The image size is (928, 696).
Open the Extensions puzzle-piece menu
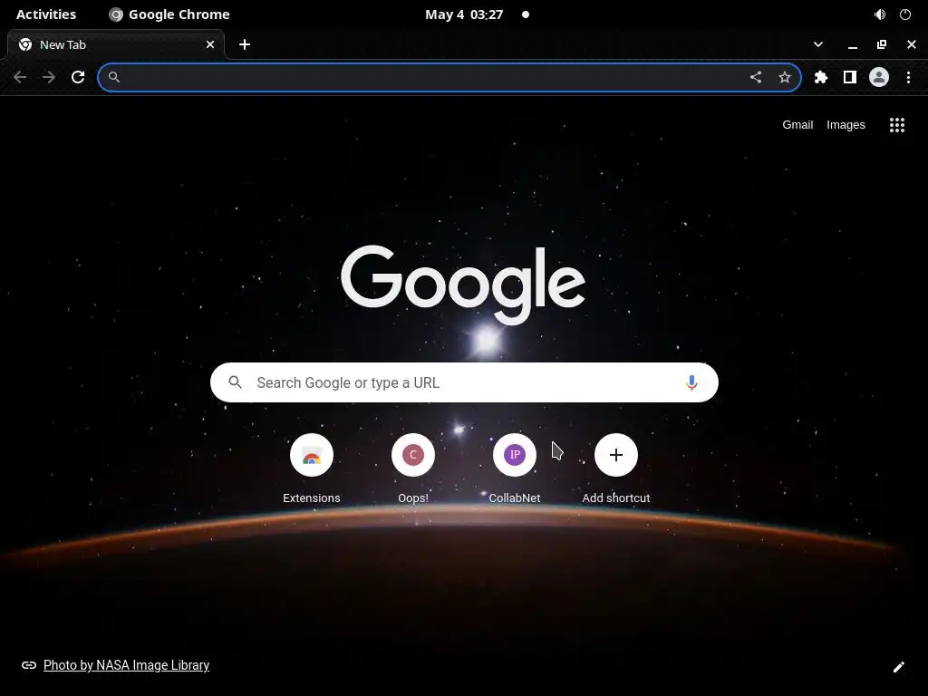(x=821, y=77)
